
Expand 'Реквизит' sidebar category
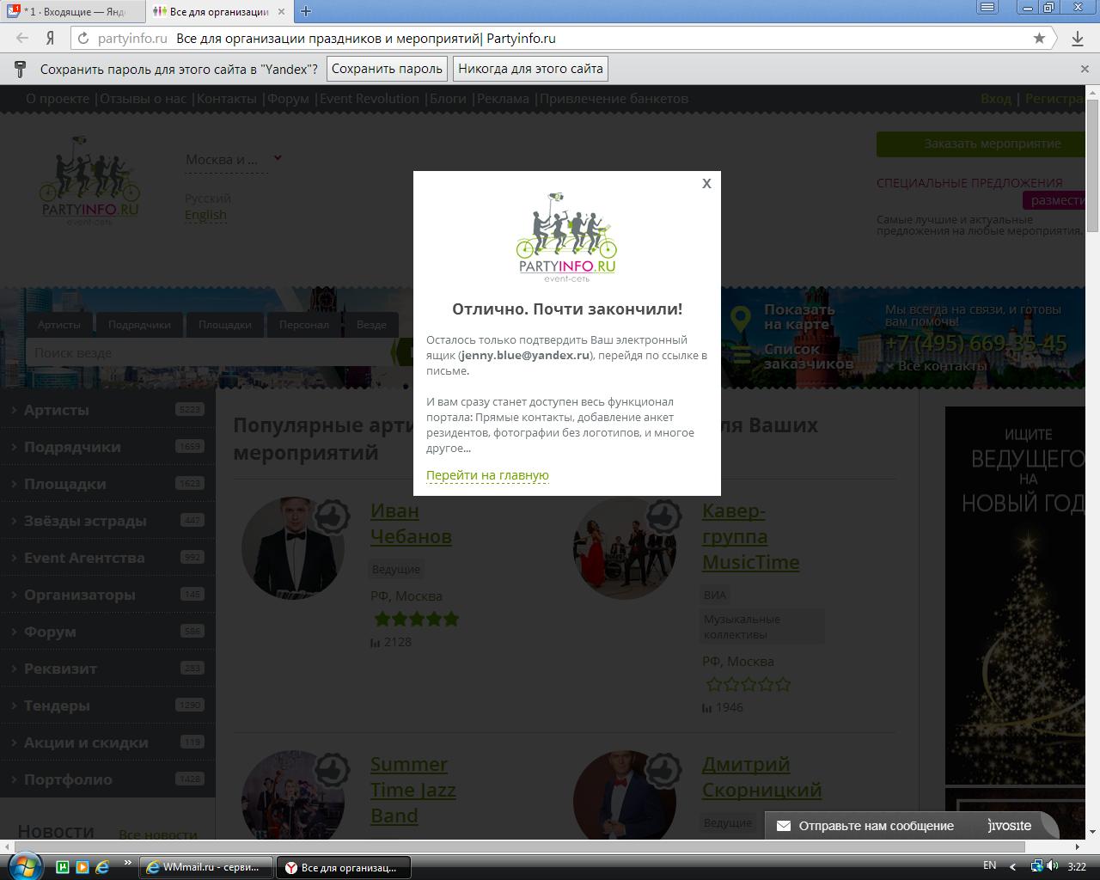[107, 669]
